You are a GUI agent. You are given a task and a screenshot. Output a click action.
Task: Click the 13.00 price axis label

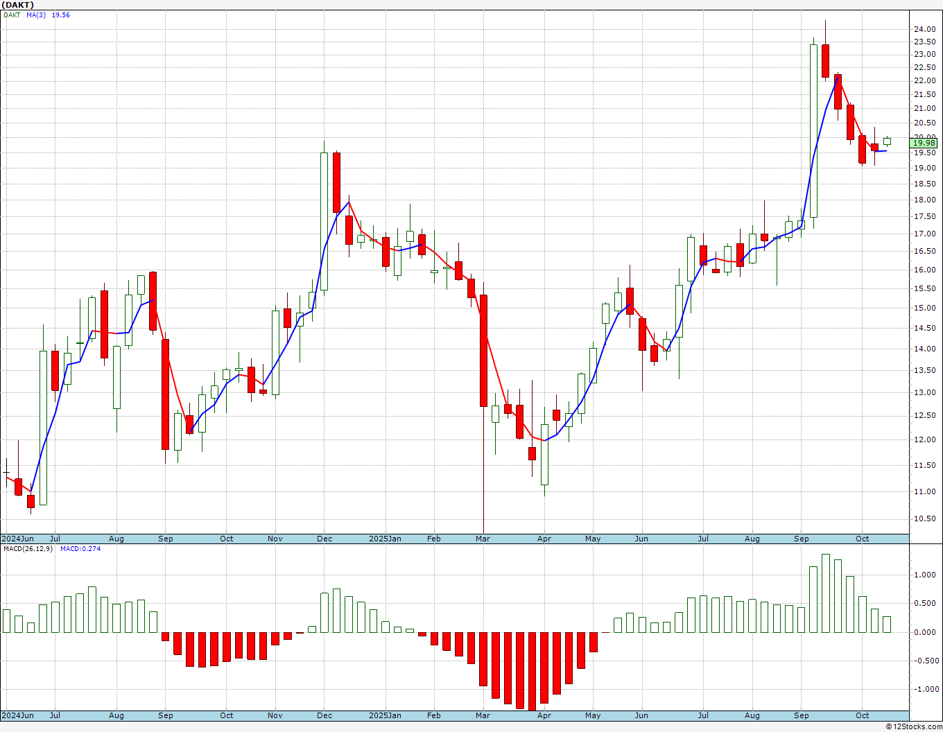(x=924, y=392)
